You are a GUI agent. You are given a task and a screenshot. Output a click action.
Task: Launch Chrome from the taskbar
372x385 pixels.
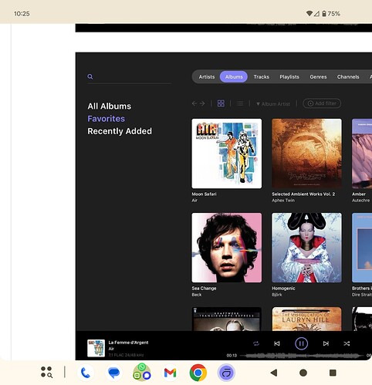click(198, 373)
